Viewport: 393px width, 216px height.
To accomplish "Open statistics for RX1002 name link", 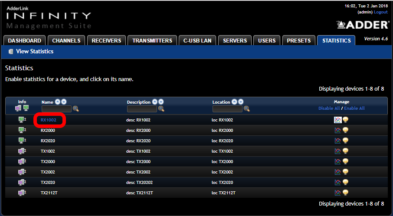I will [x=49, y=120].
